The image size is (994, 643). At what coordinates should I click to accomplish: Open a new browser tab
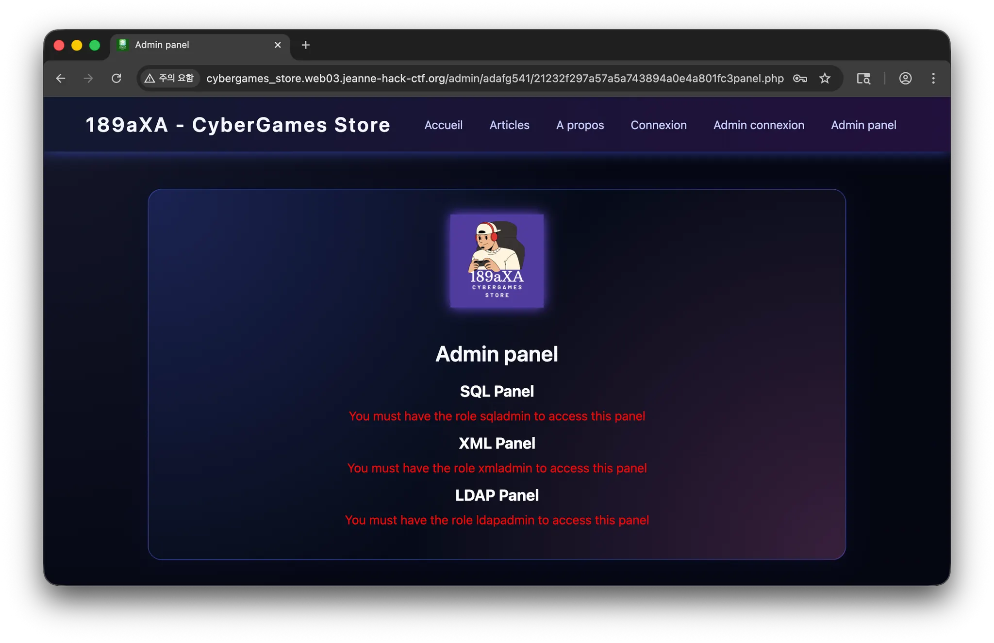305,45
